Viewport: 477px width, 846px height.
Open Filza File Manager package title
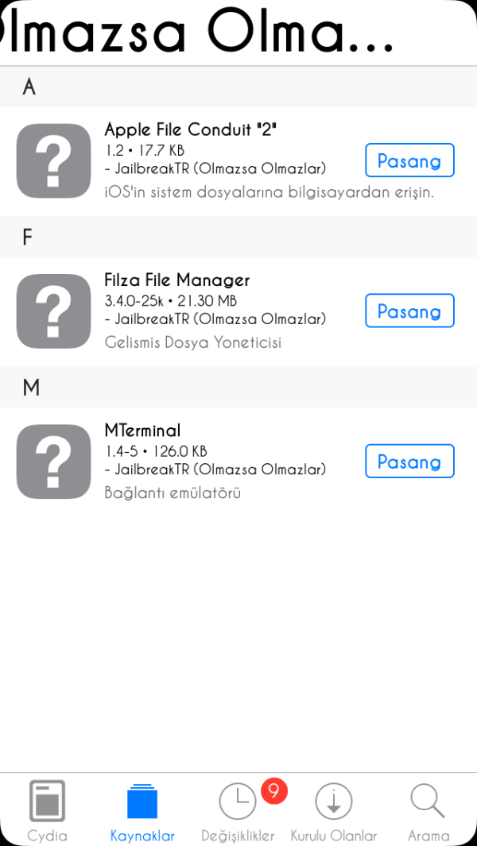point(176,280)
